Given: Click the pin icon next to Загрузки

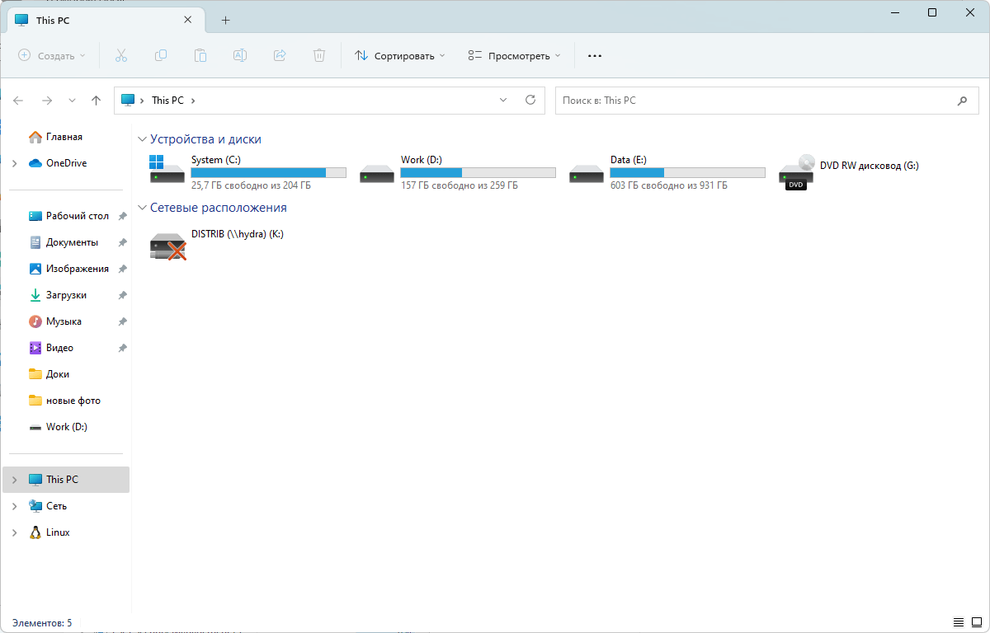Looking at the screenshot, I should 122,295.
